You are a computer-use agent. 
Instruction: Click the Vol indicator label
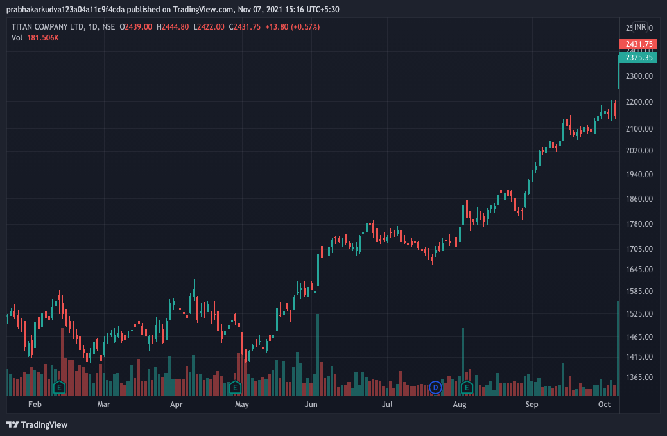click(x=17, y=38)
